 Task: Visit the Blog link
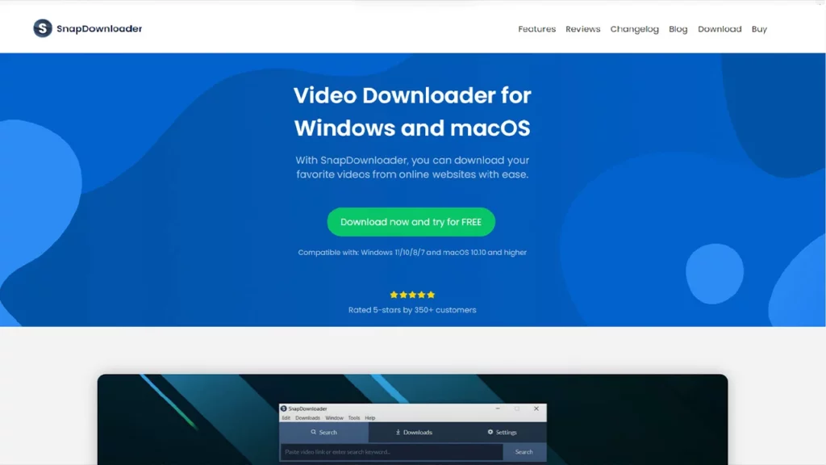(678, 29)
